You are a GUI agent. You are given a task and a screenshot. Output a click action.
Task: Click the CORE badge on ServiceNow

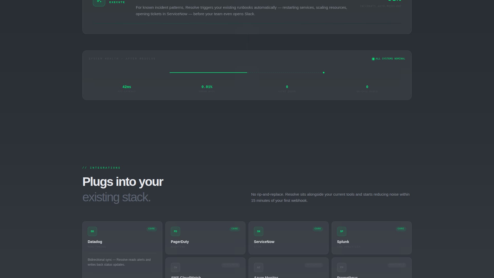coord(317,229)
